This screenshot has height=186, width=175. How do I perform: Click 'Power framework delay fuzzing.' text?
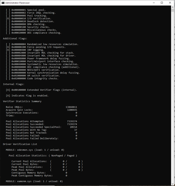point(48,59)
